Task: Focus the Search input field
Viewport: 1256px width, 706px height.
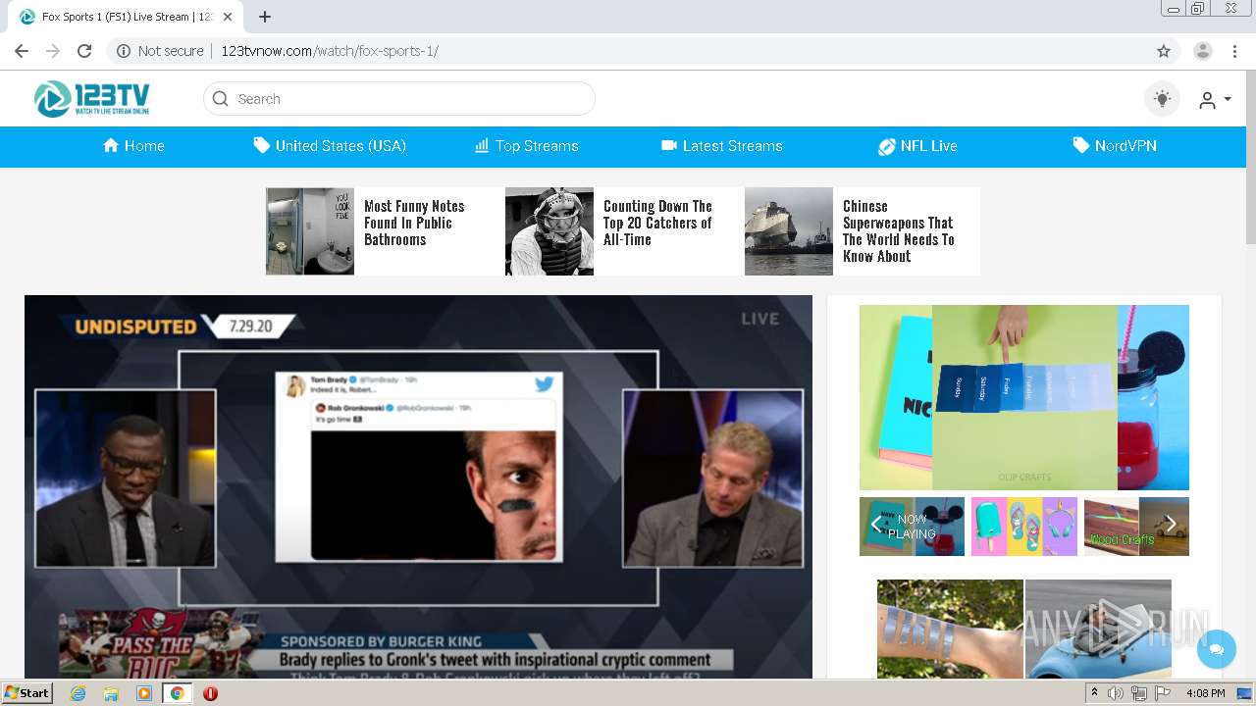Action: click(x=399, y=99)
